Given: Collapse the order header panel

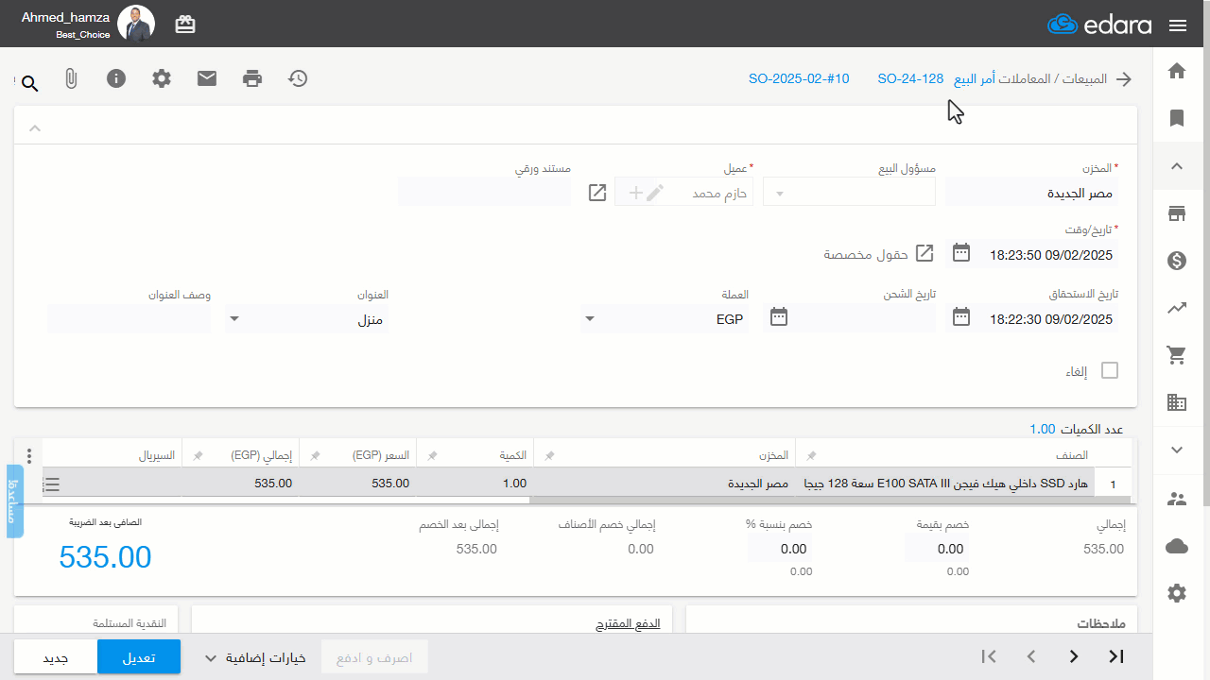Looking at the screenshot, I should (35, 127).
